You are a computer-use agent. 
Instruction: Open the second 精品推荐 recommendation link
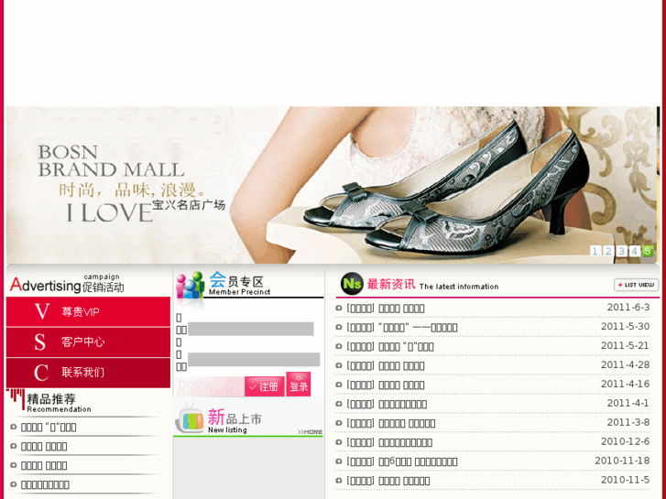click(44, 446)
